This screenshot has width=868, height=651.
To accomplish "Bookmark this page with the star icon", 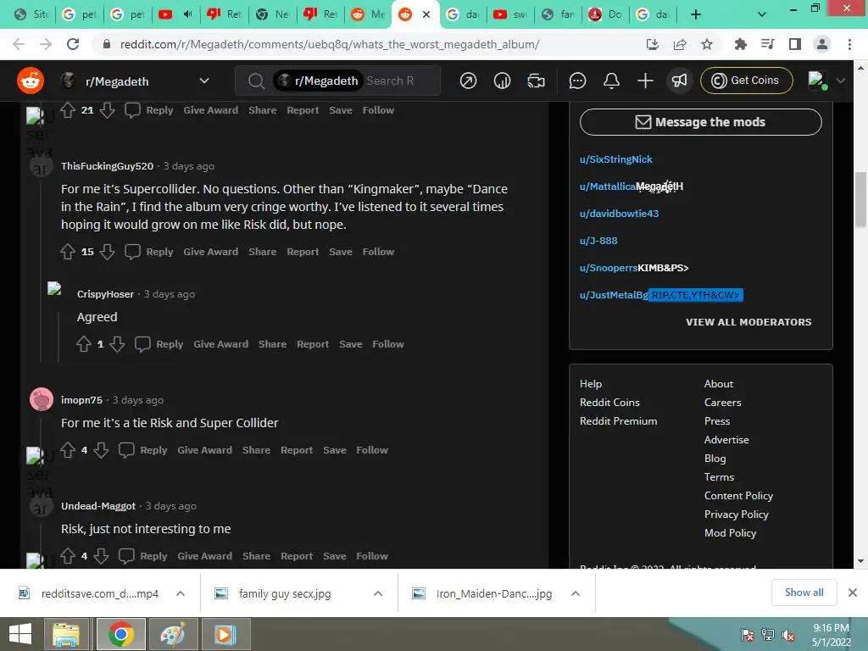I will coord(707,44).
